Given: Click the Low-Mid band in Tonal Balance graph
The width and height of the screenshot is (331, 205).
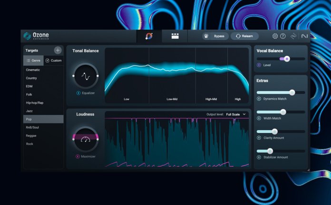Looking at the screenshot, I should (172, 75).
